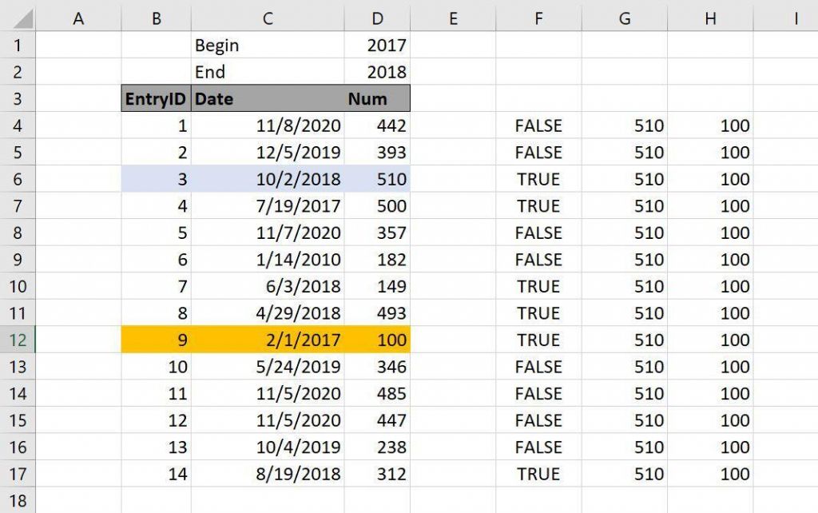Click the Date table header cell
The width and height of the screenshot is (818, 513).
click(x=268, y=99)
